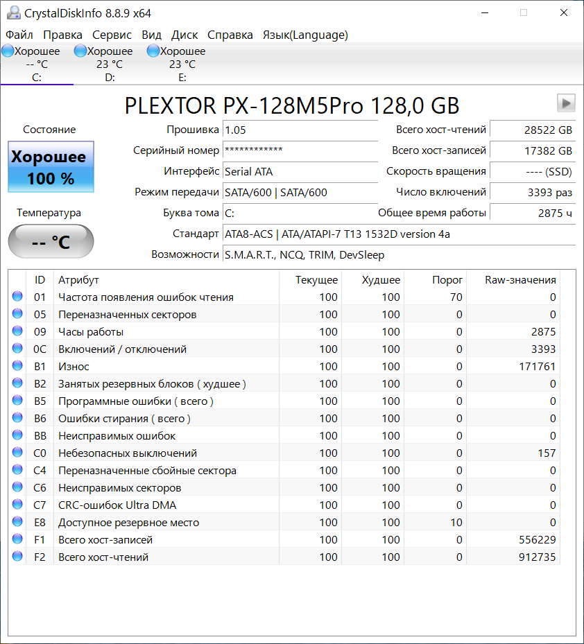Click status icon of attribute C0 row

[x=17, y=452]
